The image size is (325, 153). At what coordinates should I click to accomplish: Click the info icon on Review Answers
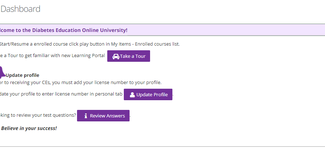coord(86,116)
